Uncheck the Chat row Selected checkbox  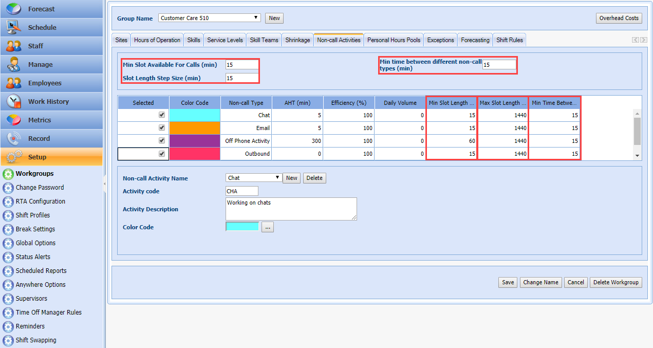(x=162, y=115)
